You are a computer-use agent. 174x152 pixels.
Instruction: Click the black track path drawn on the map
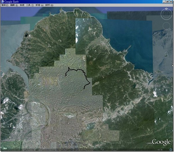tap(77, 69)
